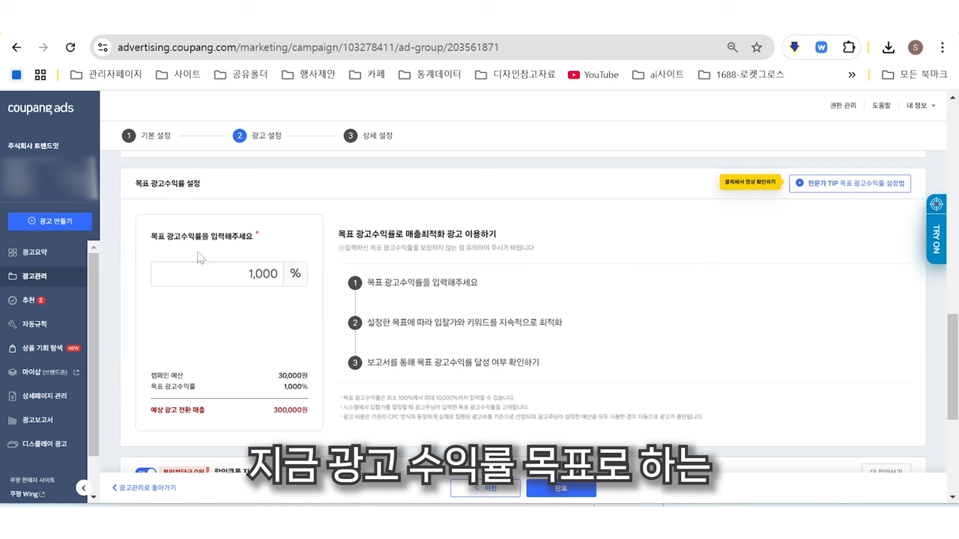The width and height of the screenshot is (959, 539).
Task: Collapse the sidebar with the chevron button
Action: click(x=83, y=487)
